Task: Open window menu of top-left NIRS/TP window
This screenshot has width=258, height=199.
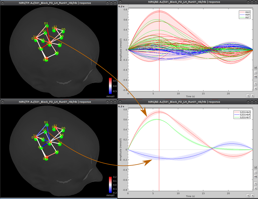Action: pyautogui.click(x=2, y=3)
